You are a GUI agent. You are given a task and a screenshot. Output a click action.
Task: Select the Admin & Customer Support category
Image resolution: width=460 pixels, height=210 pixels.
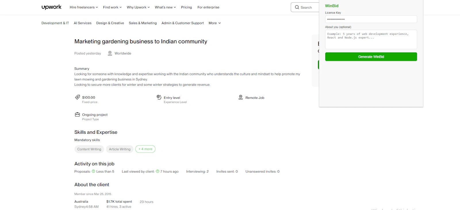(183, 23)
